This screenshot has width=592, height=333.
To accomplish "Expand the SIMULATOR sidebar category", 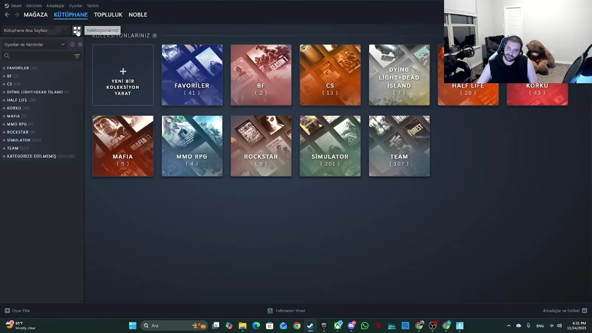I will (4, 140).
